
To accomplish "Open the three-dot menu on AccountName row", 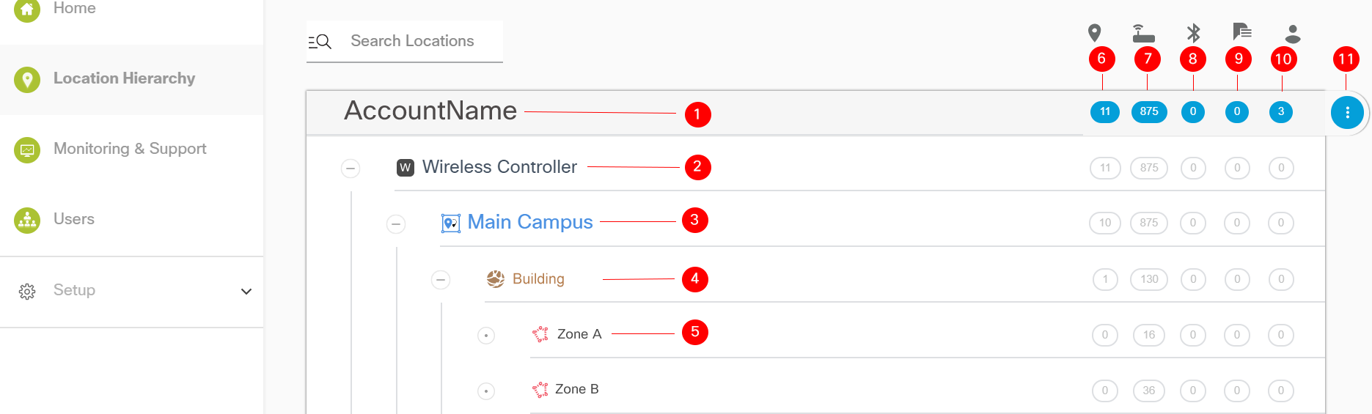I will (1347, 112).
